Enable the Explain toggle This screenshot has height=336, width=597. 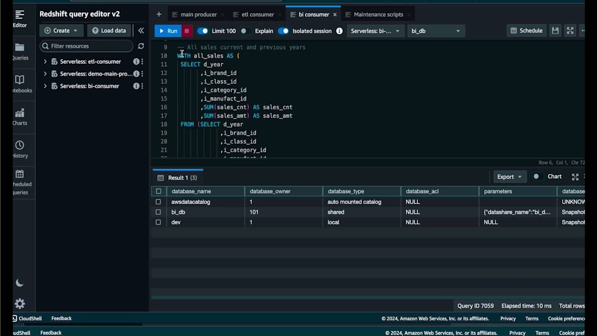244,31
